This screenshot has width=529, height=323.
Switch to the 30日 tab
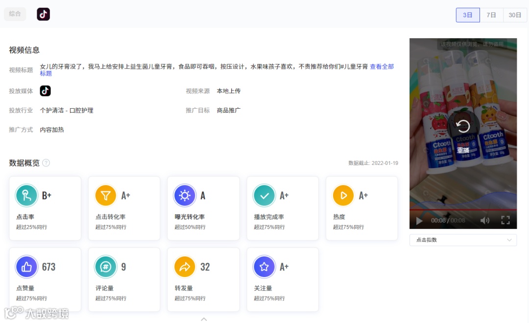coord(515,15)
